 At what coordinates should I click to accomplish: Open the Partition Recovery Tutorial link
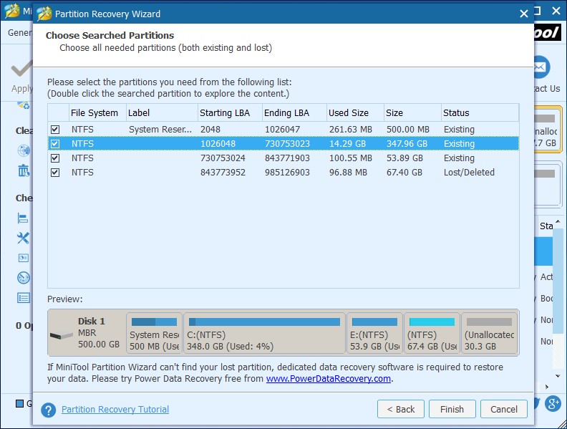[x=115, y=409]
